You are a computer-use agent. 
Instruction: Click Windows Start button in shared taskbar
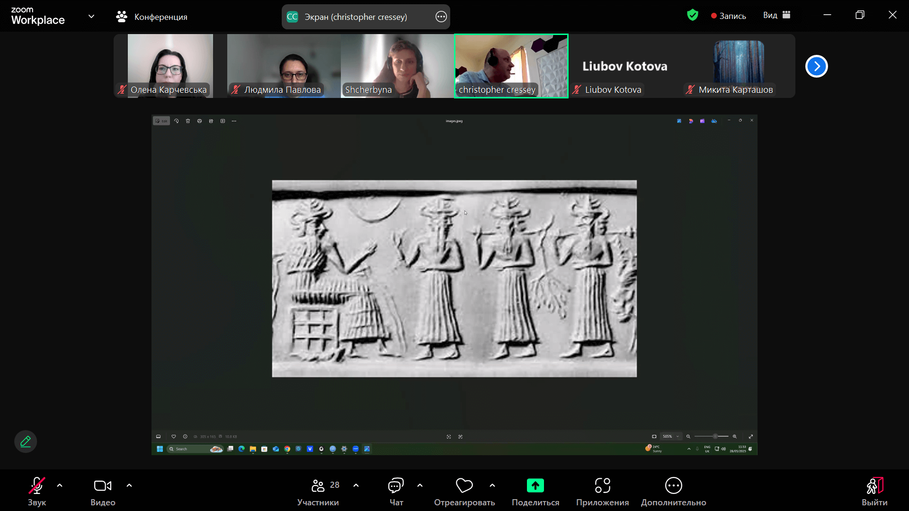(160, 449)
